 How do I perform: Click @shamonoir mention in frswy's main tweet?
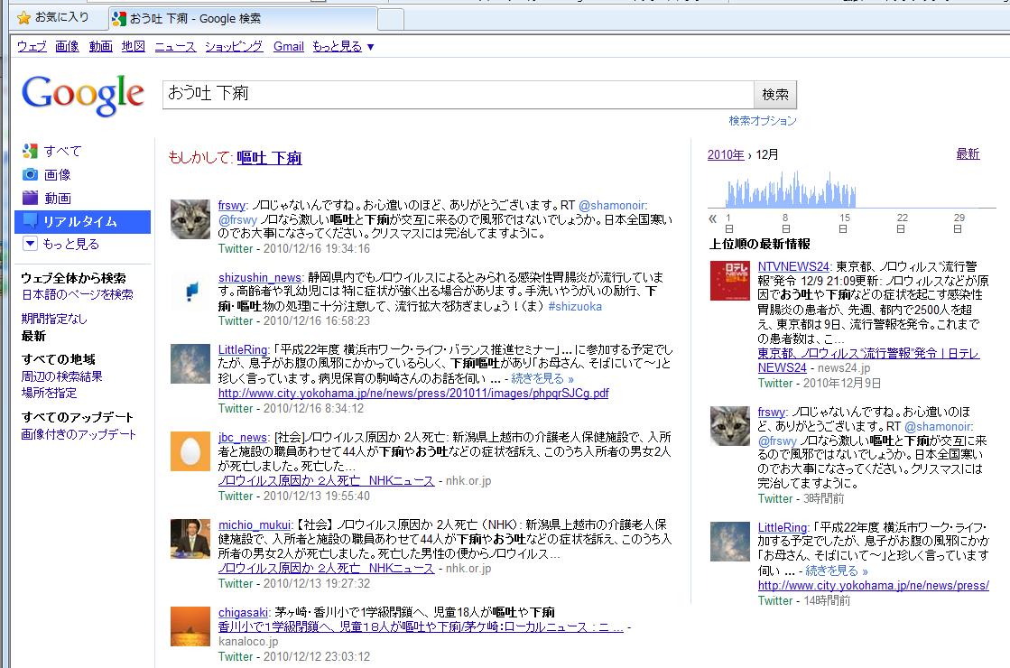pyautogui.click(x=612, y=206)
